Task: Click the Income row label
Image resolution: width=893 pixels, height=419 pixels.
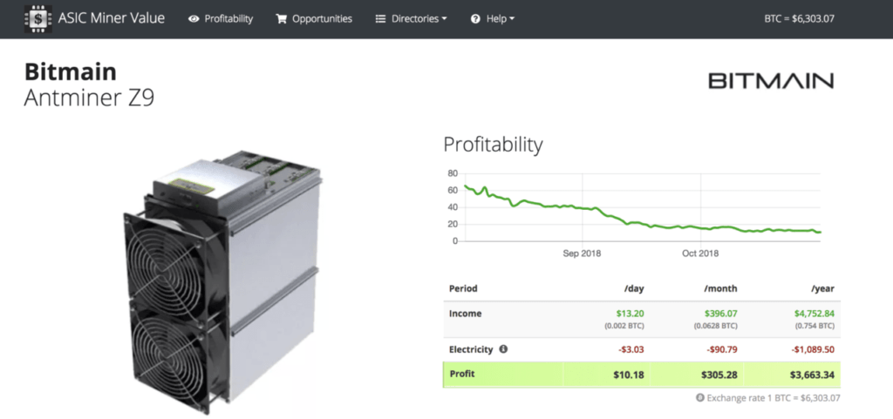Action: [465, 314]
